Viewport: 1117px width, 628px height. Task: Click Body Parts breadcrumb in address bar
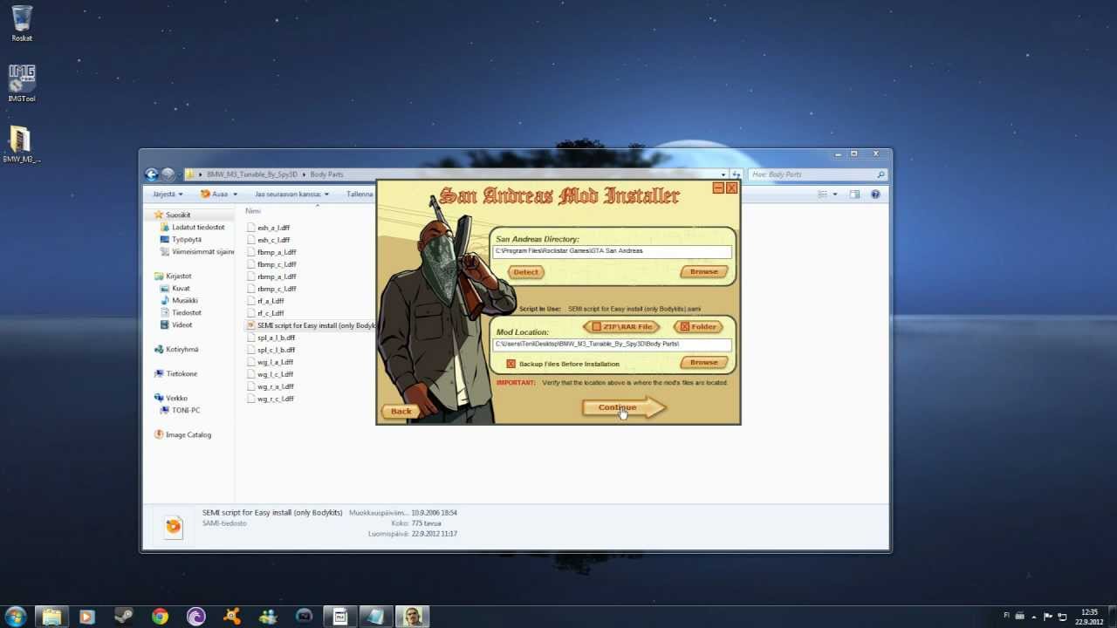point(326,174)
